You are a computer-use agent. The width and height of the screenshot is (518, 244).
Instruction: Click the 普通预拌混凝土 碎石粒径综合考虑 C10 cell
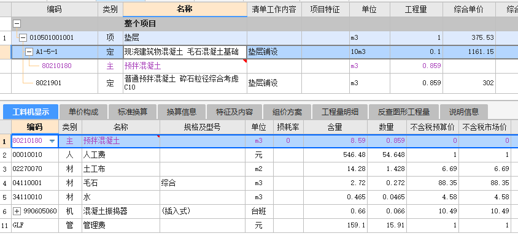click(x=185, y=83)
